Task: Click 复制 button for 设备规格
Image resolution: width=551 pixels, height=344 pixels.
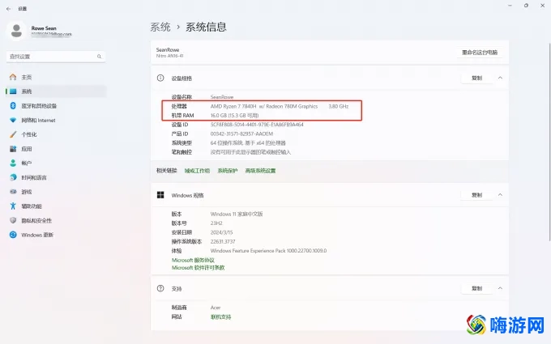Action: [x=476, y=78]
